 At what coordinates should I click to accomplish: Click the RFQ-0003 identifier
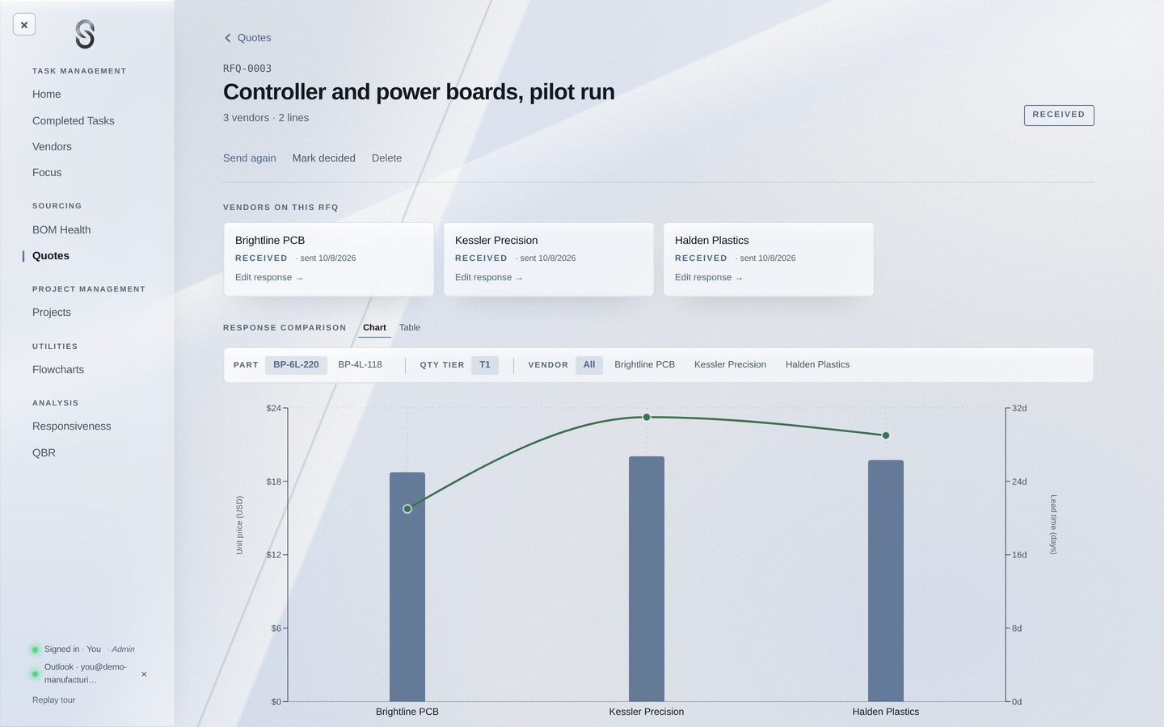coord(247,69)
